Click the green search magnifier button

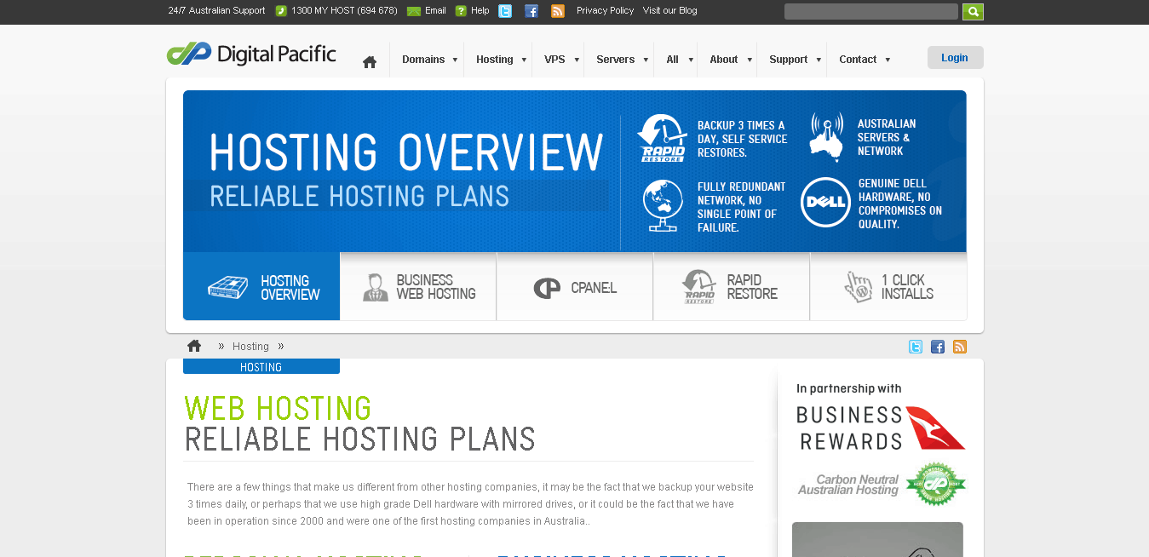coord(973,12)
